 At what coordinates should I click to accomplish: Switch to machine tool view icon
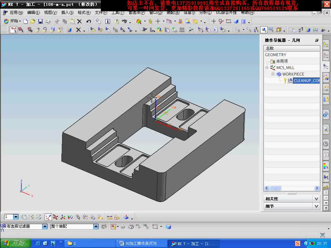tap(256, 30)
